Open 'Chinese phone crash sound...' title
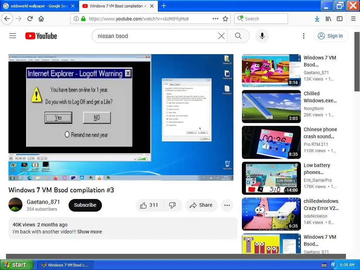 (320, 133)
